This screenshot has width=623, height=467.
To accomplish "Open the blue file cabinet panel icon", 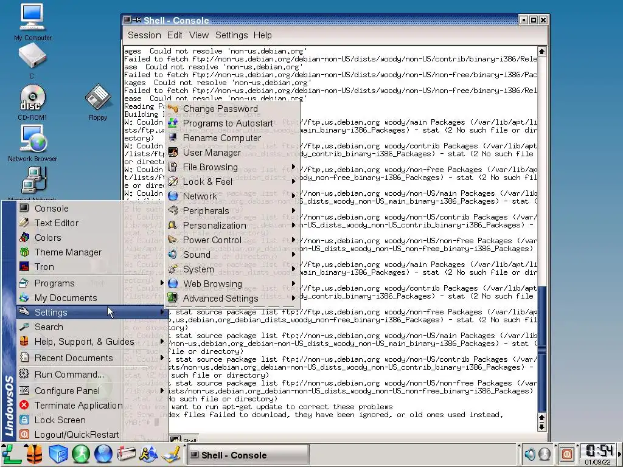I will 58,454.
